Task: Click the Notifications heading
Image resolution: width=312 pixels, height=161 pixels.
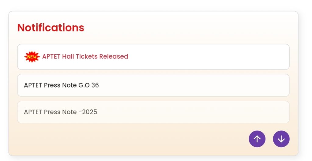Action: pos(51,27)
